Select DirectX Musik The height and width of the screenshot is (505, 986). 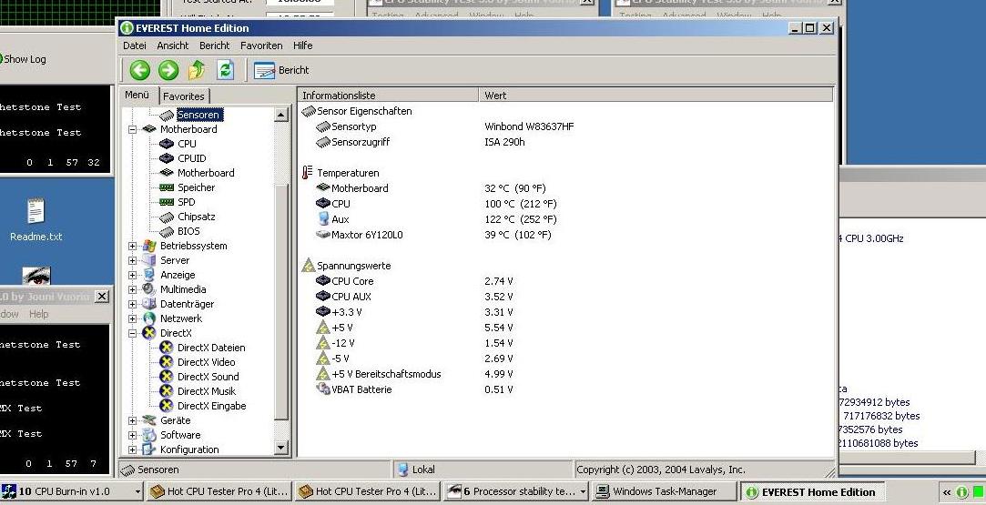[207, 390]
